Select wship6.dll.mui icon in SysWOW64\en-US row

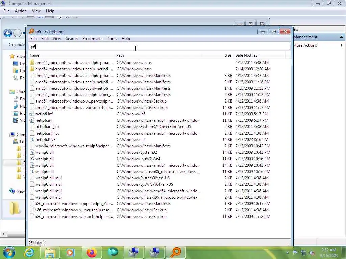[x=32, y=184]
